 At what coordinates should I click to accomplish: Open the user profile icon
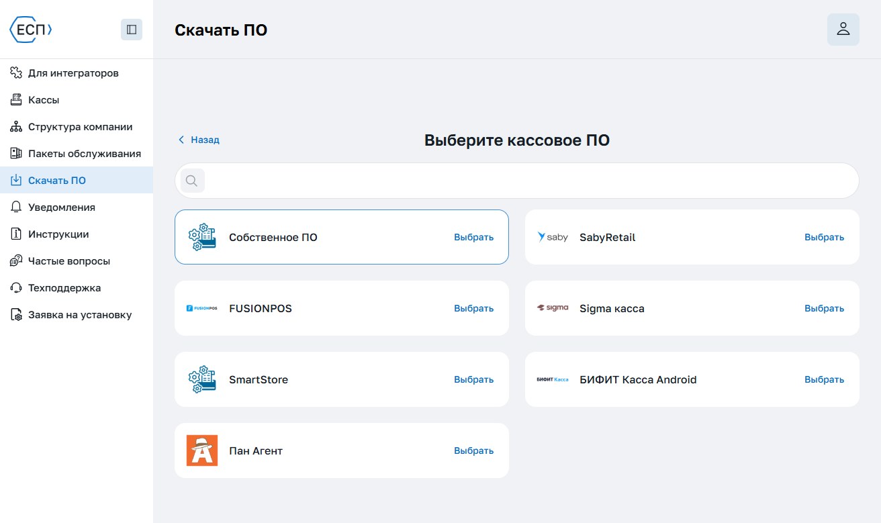(x=843, y=30)
